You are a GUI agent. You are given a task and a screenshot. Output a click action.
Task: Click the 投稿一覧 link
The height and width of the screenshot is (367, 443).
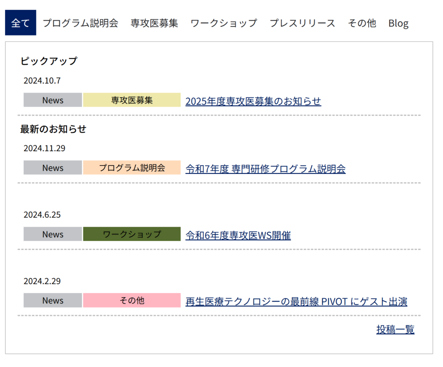[395, 330]
